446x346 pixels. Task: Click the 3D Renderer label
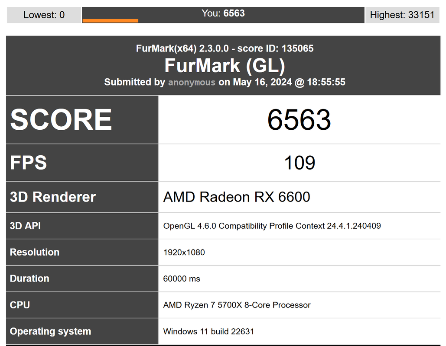(52, 197)
